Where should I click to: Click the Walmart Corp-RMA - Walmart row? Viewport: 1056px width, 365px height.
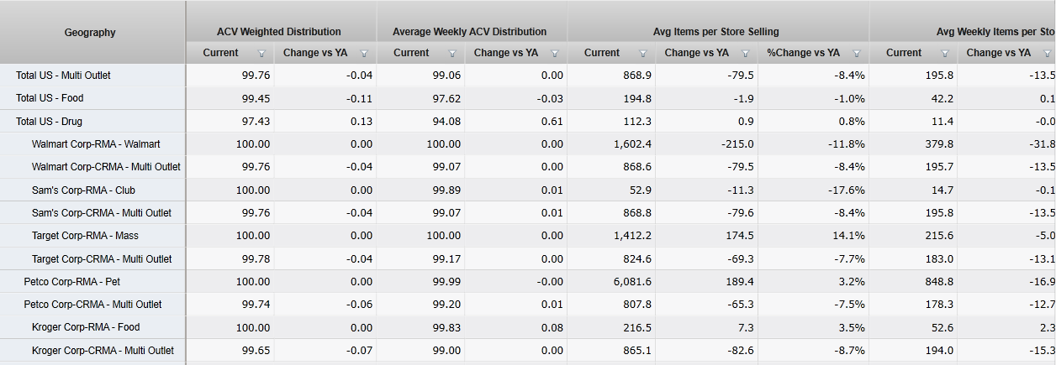[96, 144]
